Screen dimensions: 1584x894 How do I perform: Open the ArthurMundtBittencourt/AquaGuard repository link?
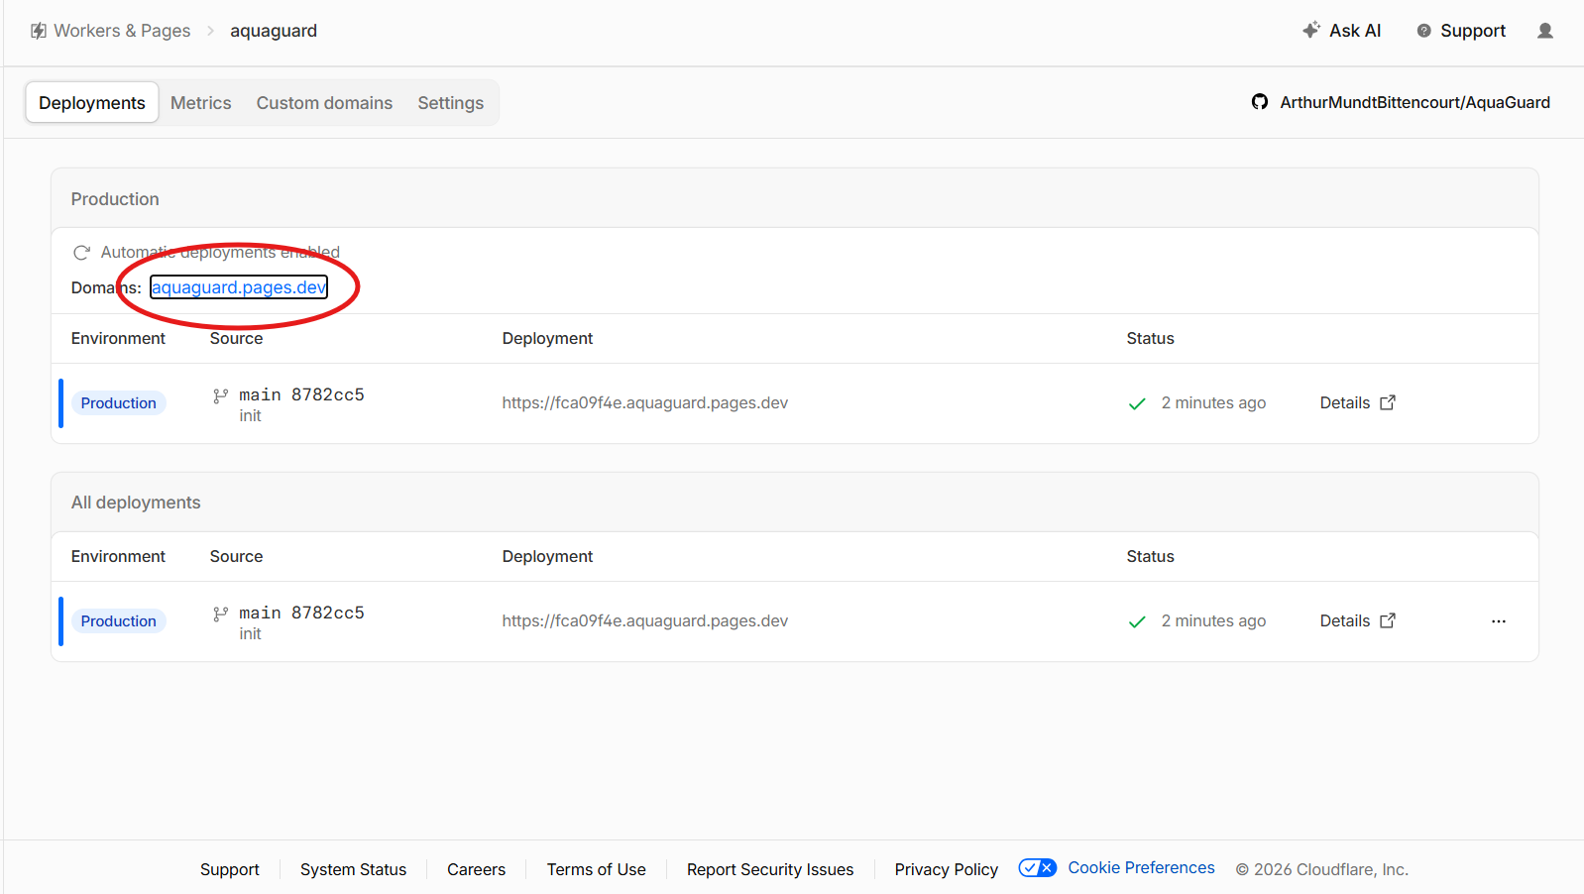(1414, 102)
